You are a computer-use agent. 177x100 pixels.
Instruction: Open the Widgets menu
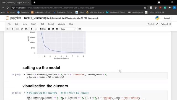click(x=61, y=24)
